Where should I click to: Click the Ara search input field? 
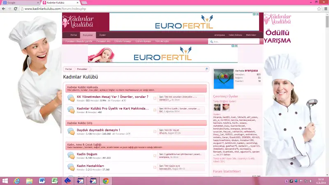coord(235,42)
